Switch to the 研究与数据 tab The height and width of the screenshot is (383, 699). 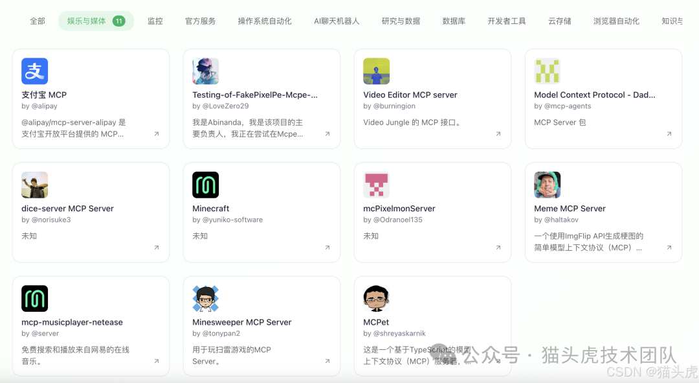401,21
